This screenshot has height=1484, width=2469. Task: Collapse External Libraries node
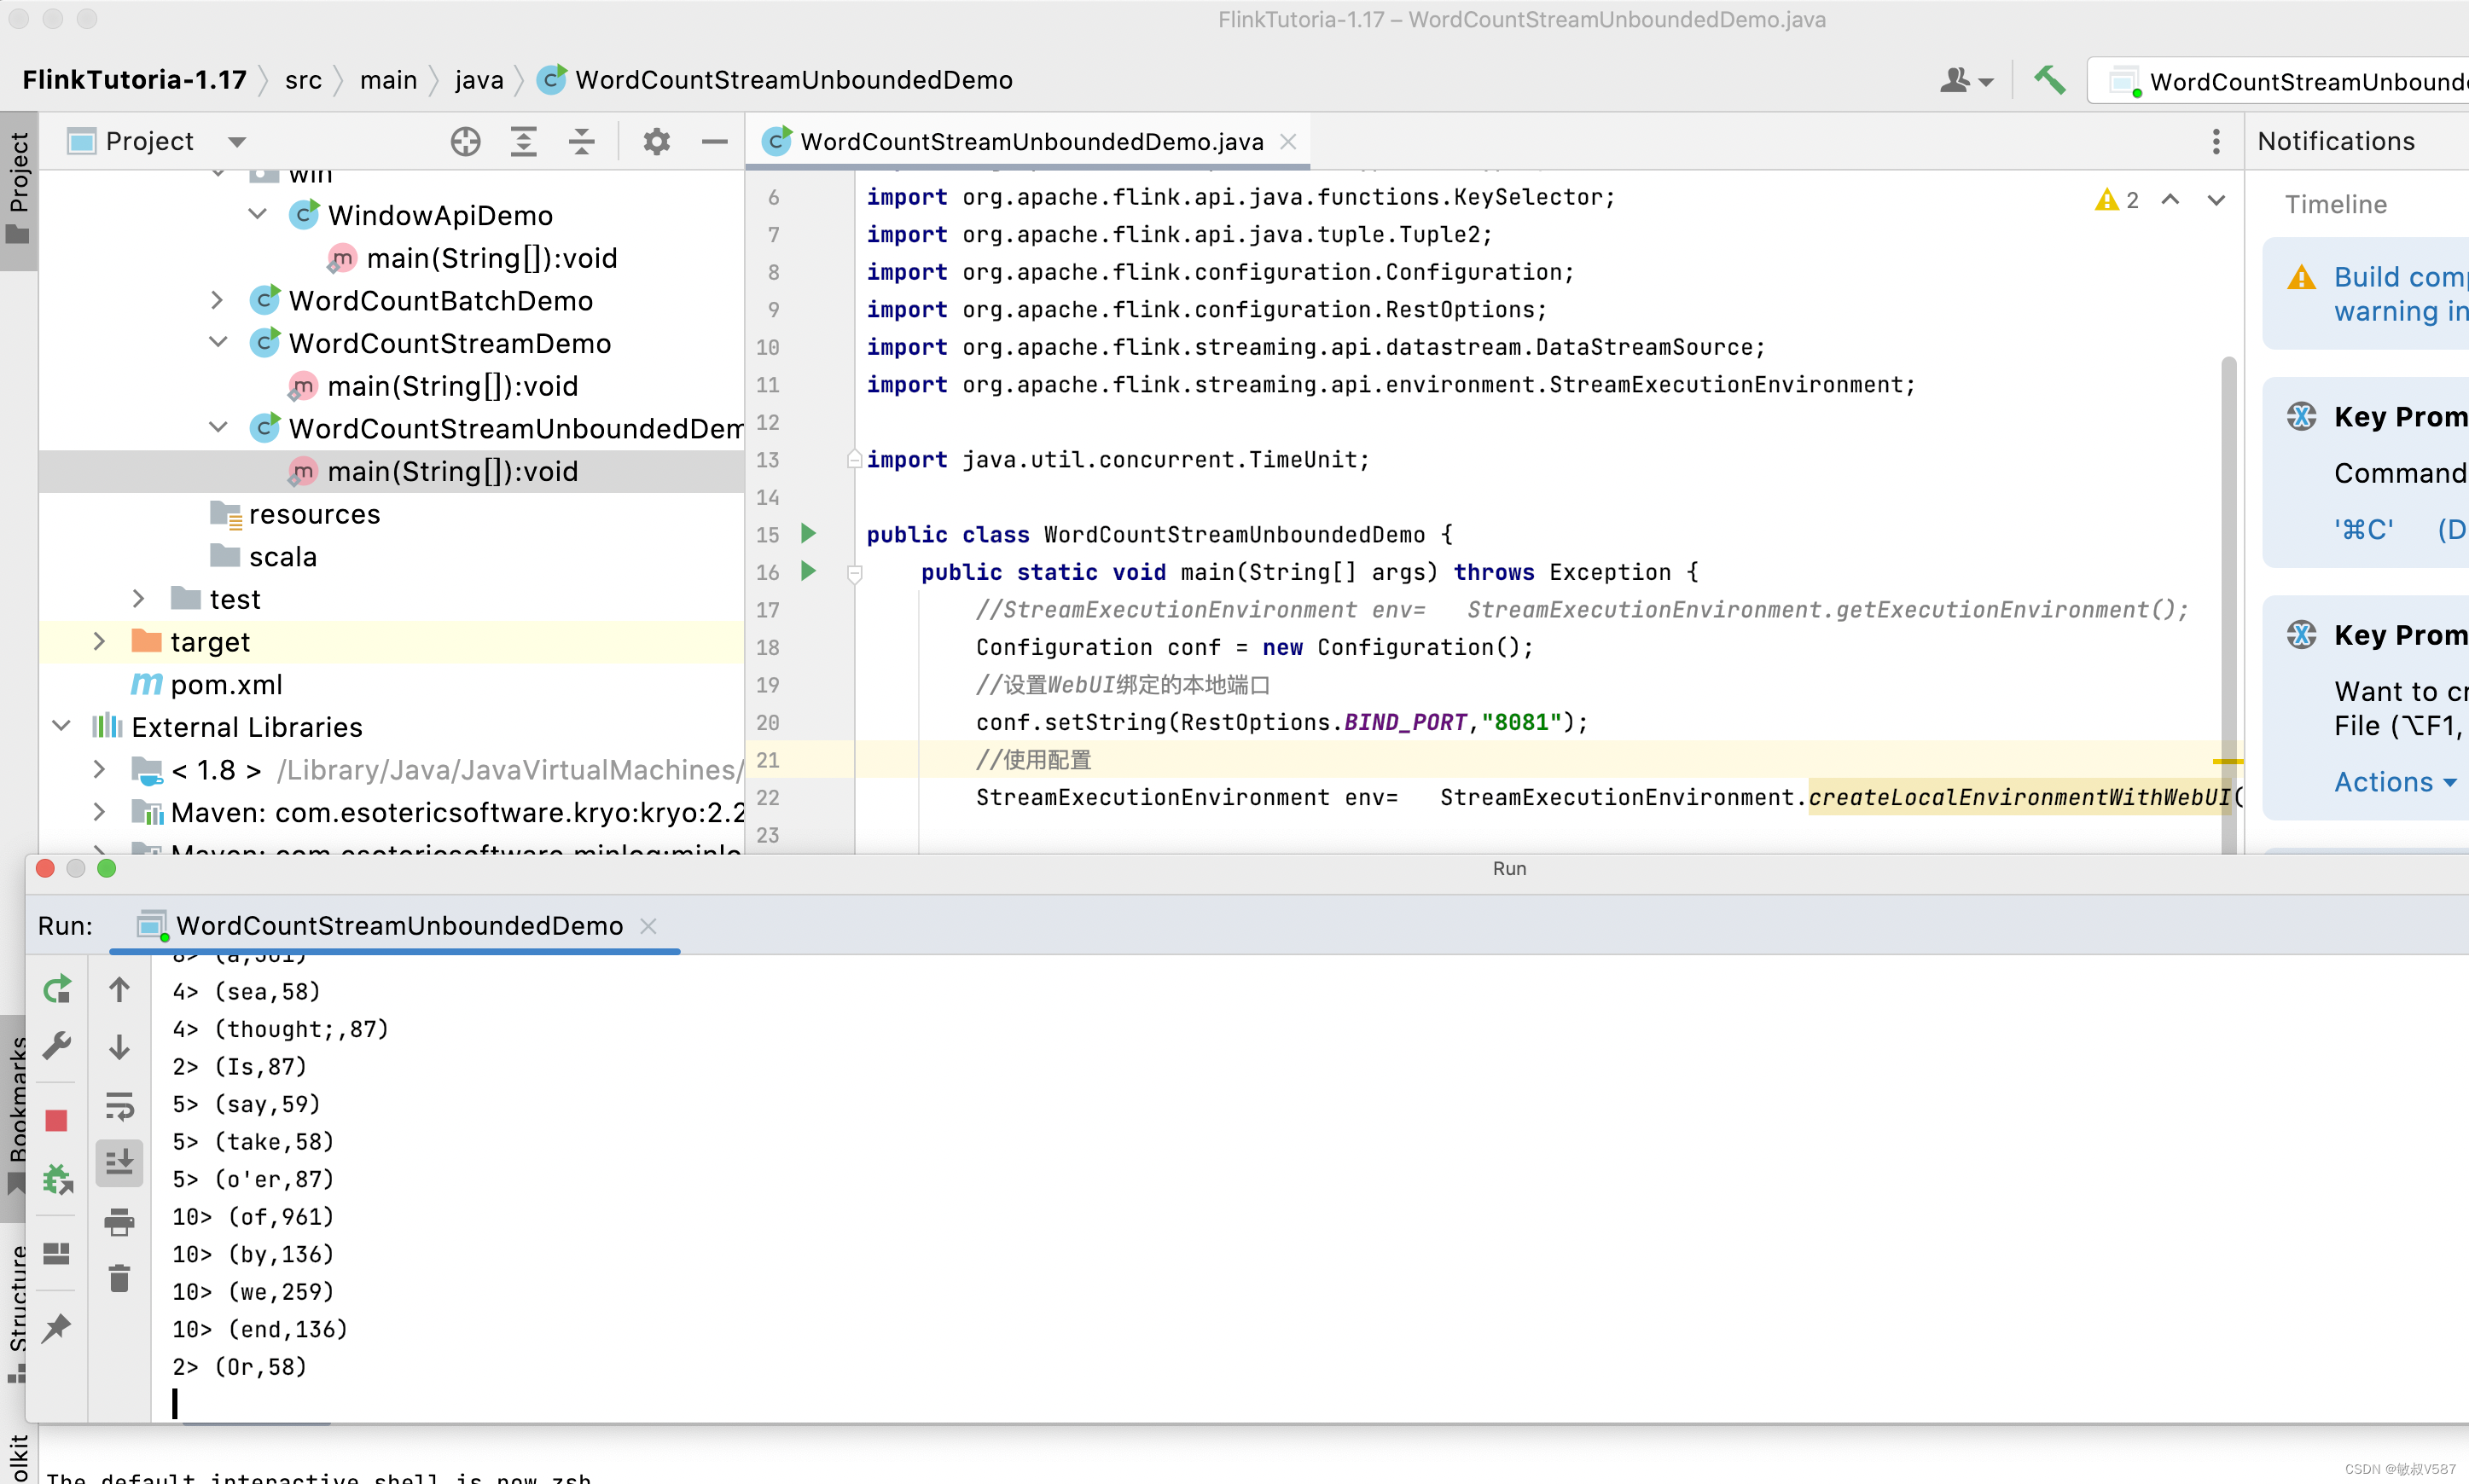tap(61, 726)
